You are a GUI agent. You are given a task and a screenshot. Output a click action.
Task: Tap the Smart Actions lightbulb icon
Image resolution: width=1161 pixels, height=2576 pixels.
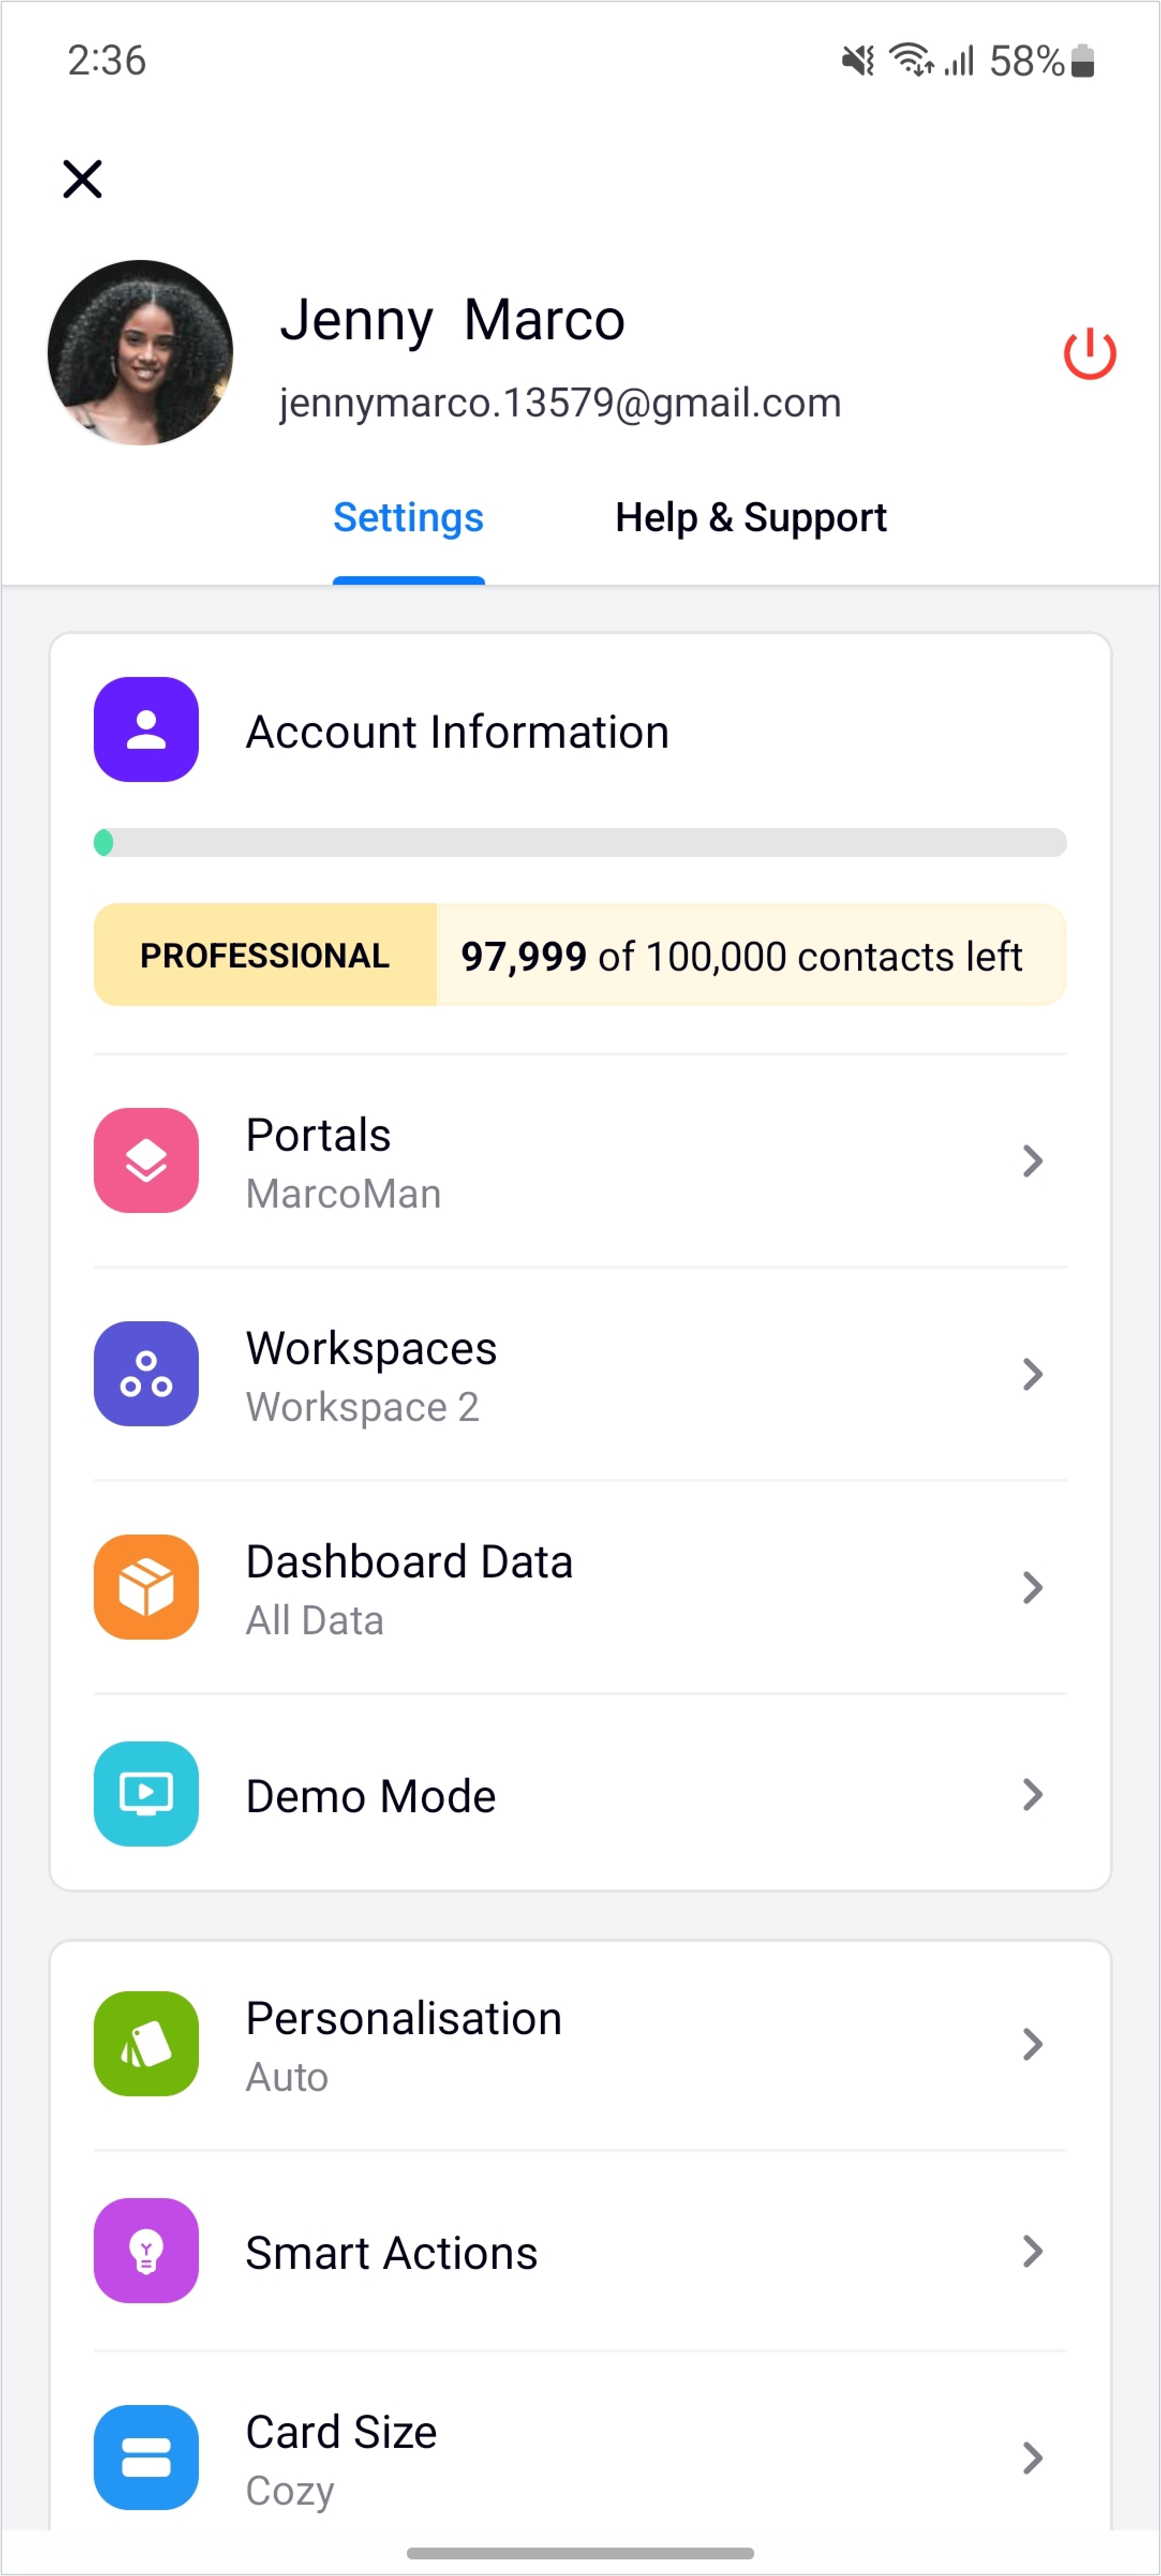146,2251
